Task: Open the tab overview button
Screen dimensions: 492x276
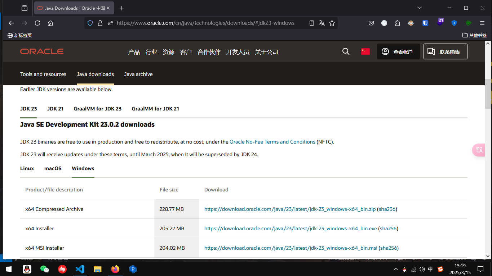Action: tap(25, 8)
